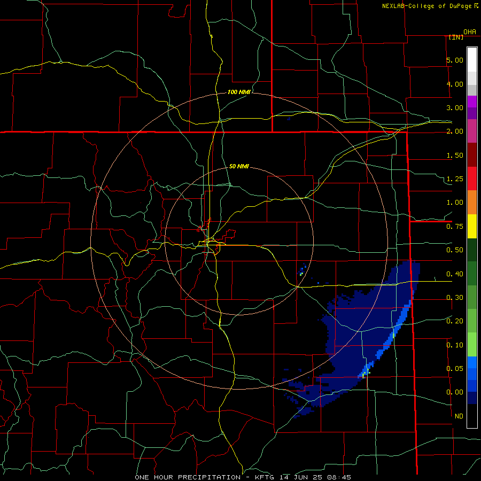Click the 100 NMI range ring label
The height and width of the screenshot is (481, 481).
(239, 92)
